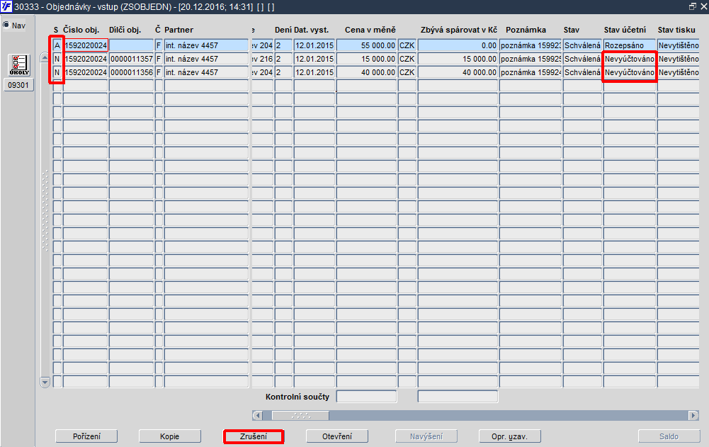This screenshot has height=447, width=709.
Task: Click the first Kontrolní součty field
Action: coord(366,396)
